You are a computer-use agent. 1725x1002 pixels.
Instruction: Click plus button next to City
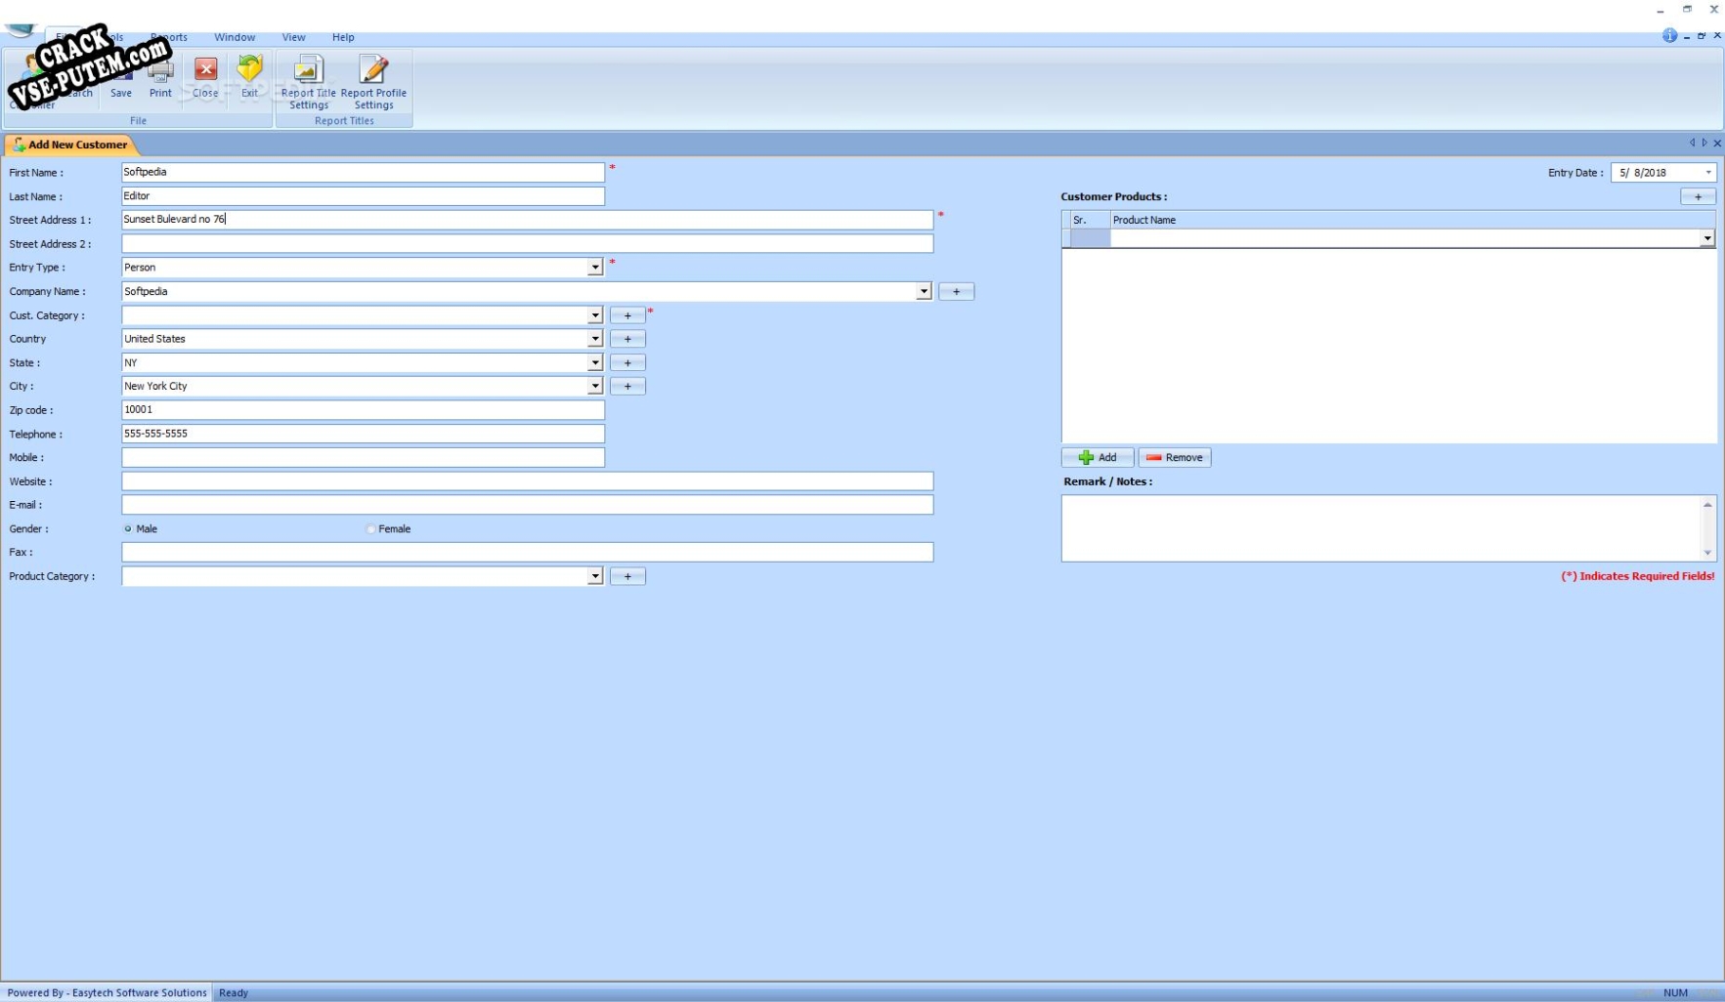627,386
